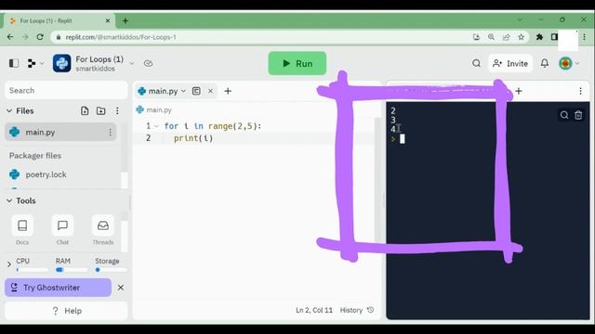
Task: Add a new console pane tab
Action: (x=519, y=91)
